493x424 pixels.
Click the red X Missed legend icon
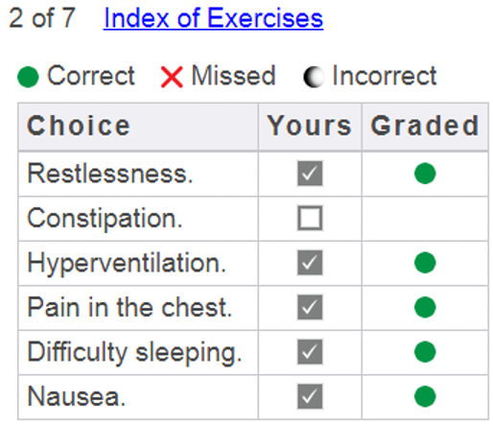[172, 77]
